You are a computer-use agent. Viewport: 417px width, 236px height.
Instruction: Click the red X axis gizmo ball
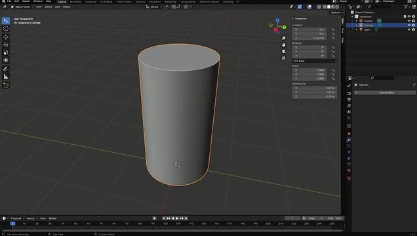[276, 29]
